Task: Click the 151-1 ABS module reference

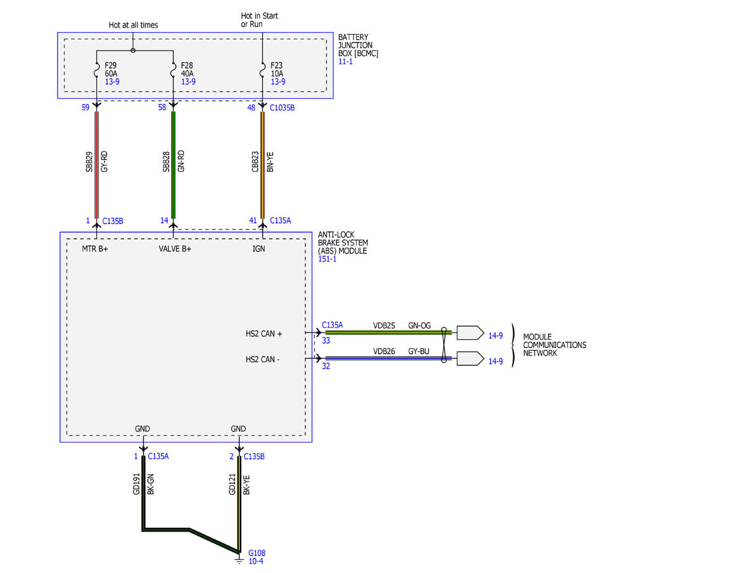Action: click(x=327, y=260)
